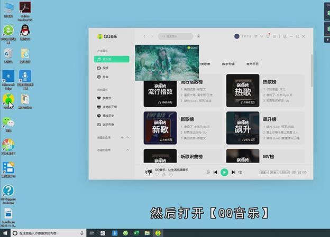Viewport: 330px width, 237px height.
Task: Click the MV榜 title
Action: click(x=268, y=157)
